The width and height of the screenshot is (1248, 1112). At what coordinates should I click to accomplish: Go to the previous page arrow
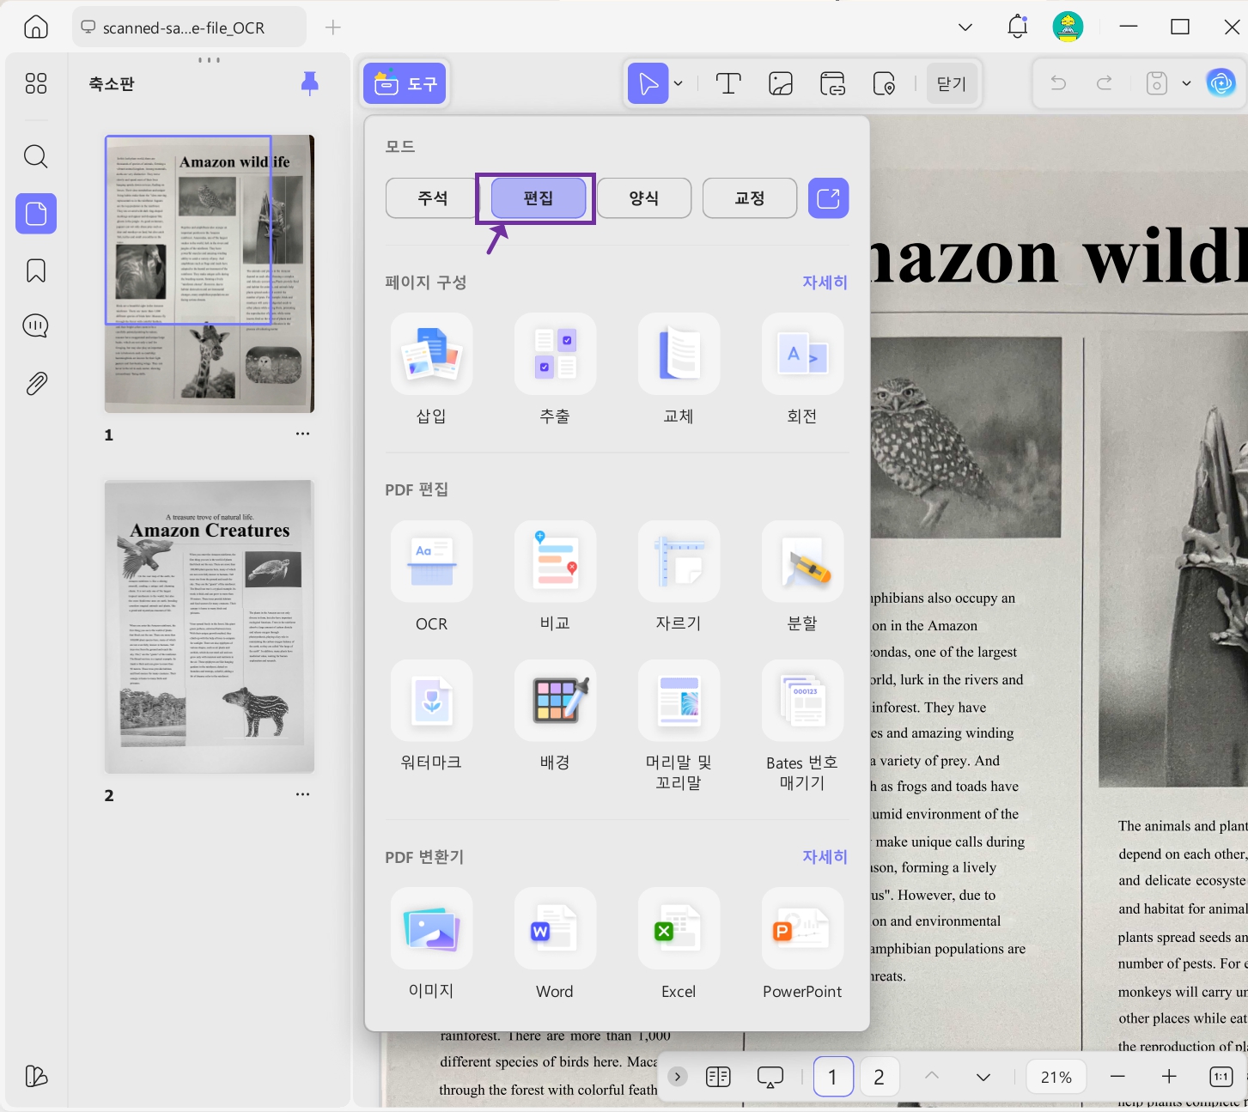932,1077
